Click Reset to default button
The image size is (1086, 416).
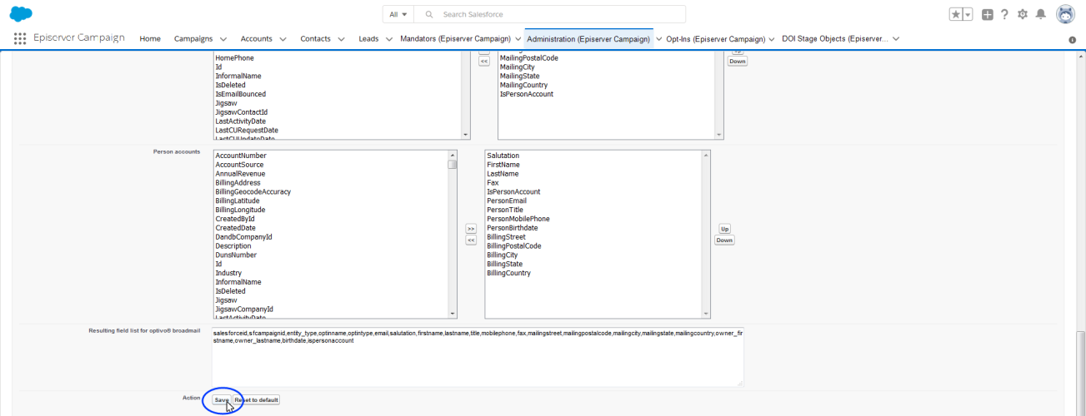(257, 400)
